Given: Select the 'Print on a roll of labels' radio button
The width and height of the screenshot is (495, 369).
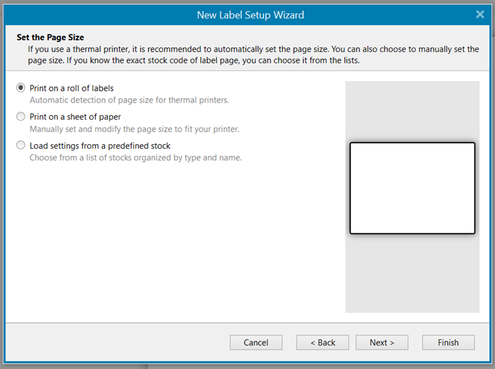Looking at the screenshot, I should coord(21,88).
